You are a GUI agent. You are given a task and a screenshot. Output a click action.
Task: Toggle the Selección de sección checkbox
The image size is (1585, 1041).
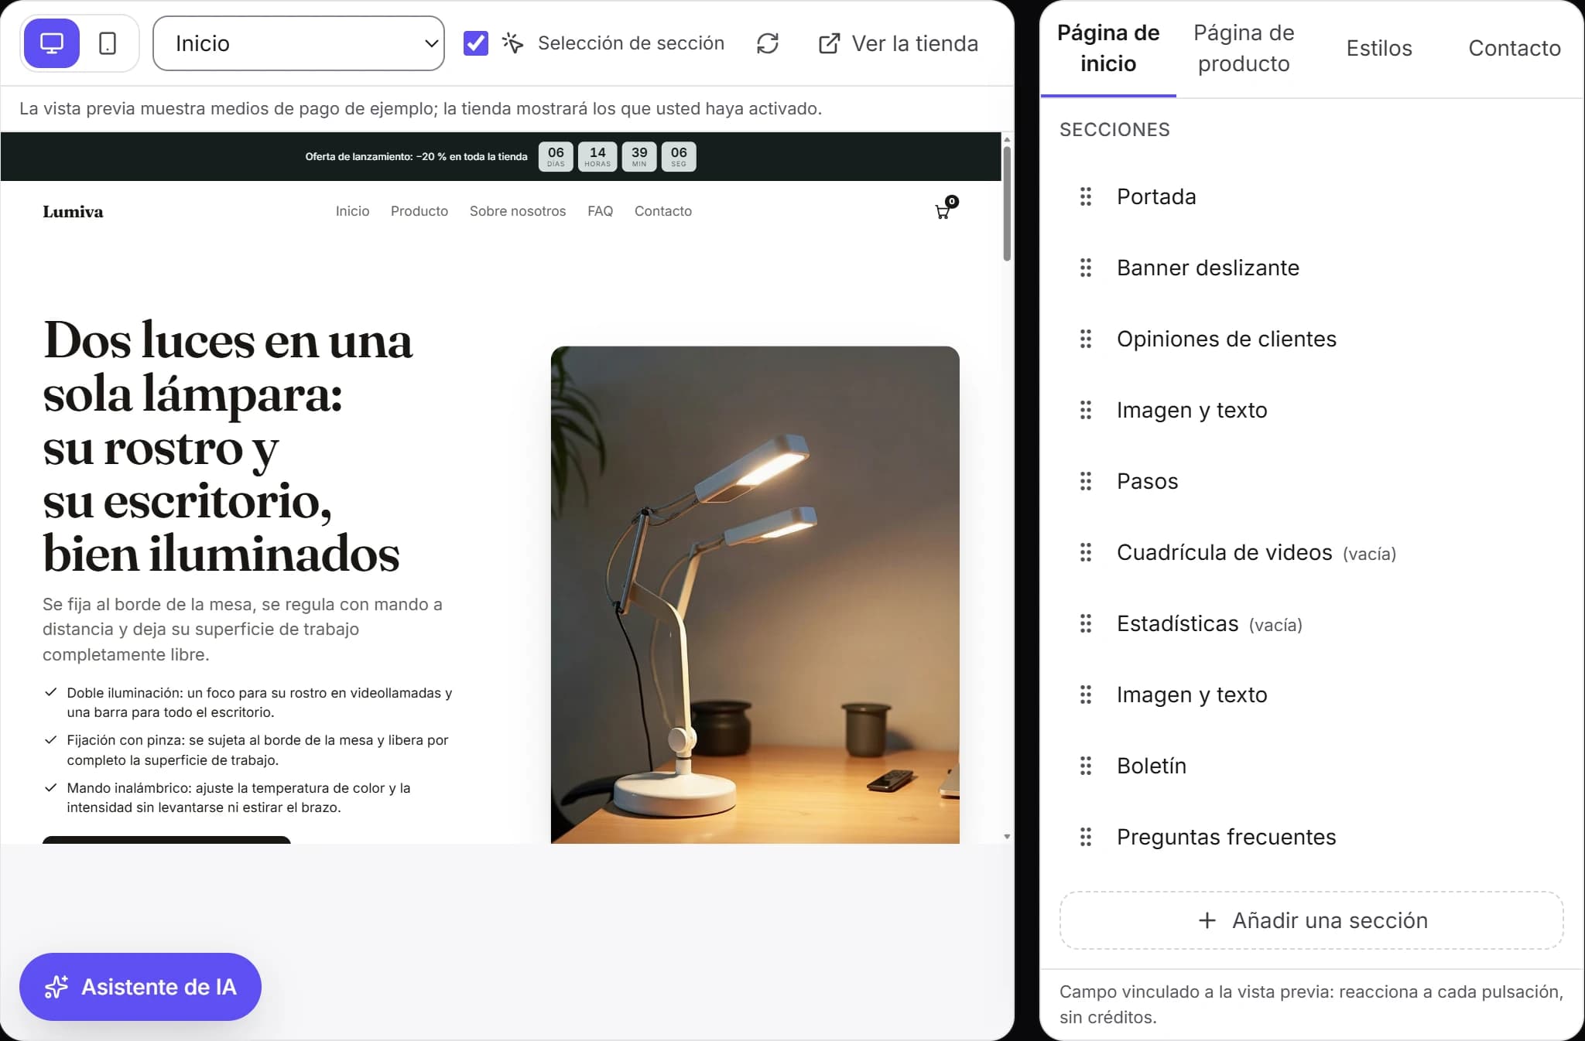(475, 43)
